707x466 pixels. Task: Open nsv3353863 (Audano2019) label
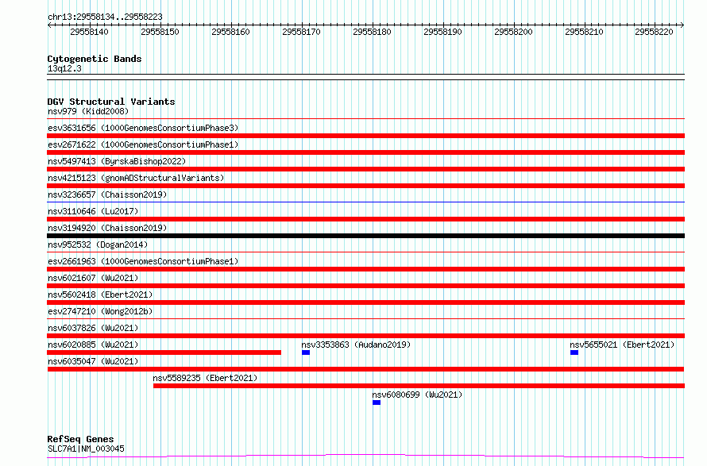click(356, 345)
